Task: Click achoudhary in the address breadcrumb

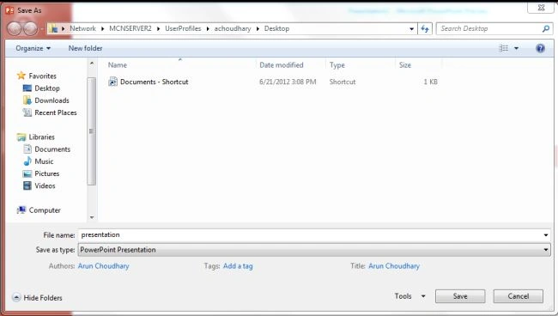Action: coord(233,28)
